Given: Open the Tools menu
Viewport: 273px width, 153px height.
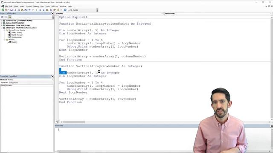Looking at the screenshot, I should [47, 6].
